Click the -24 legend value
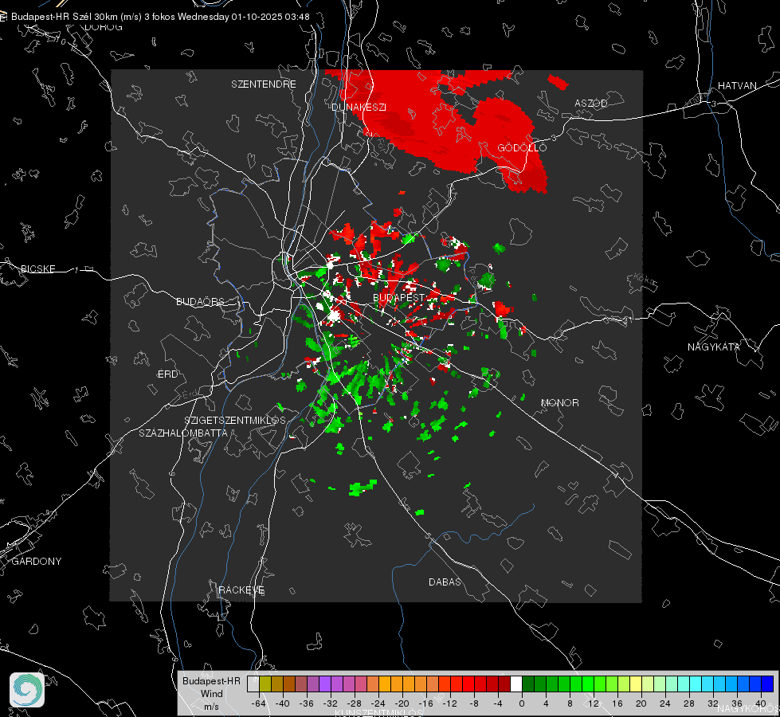 (378, 703)
